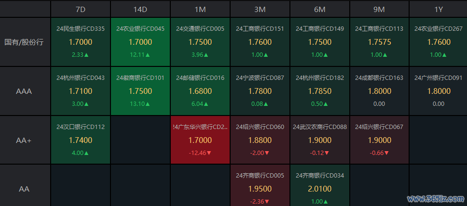467x206 pixels.
Task: Select the 24绍兴银行CD067 cell
Action: coord(379,140)
